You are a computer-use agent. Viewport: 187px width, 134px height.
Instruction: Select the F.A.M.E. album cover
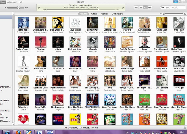pos(110,42)
